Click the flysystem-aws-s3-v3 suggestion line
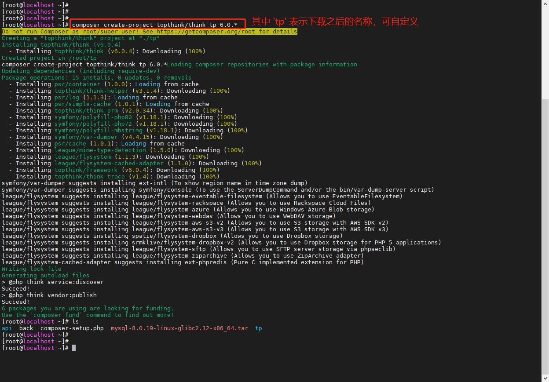 click(195, 229)
